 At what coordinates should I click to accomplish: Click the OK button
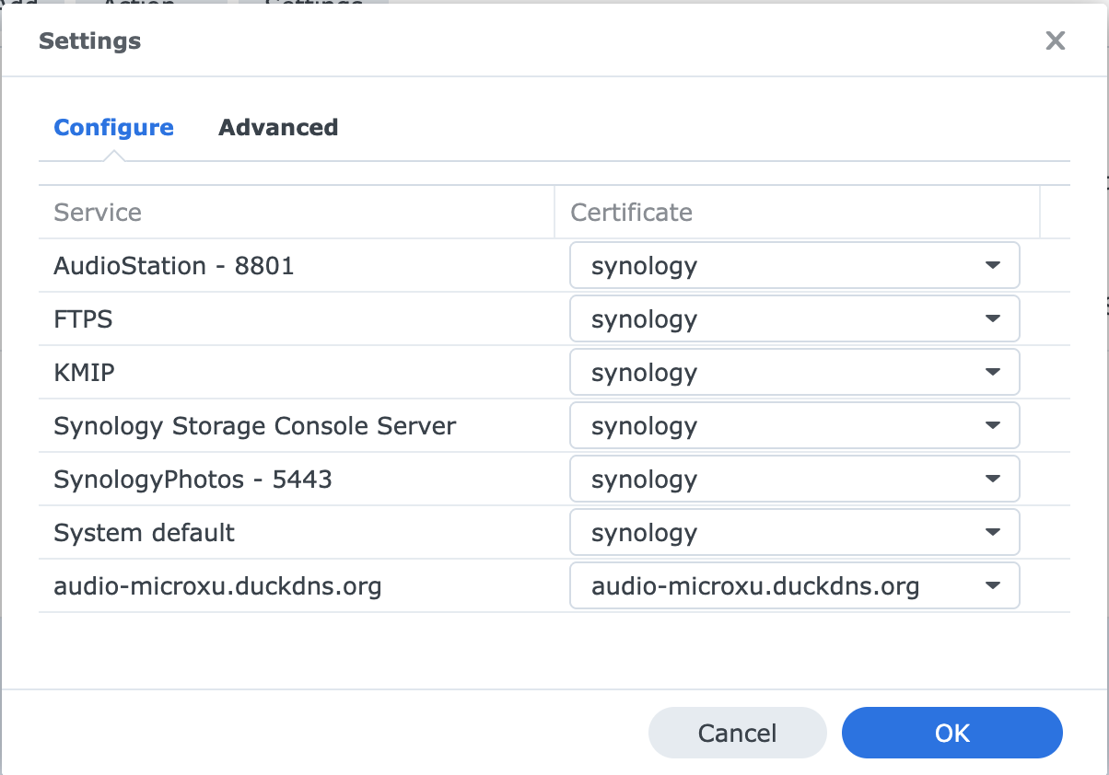[951, 733]
